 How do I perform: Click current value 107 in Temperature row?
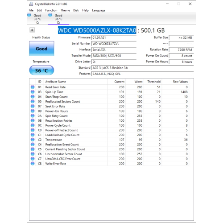121,140
